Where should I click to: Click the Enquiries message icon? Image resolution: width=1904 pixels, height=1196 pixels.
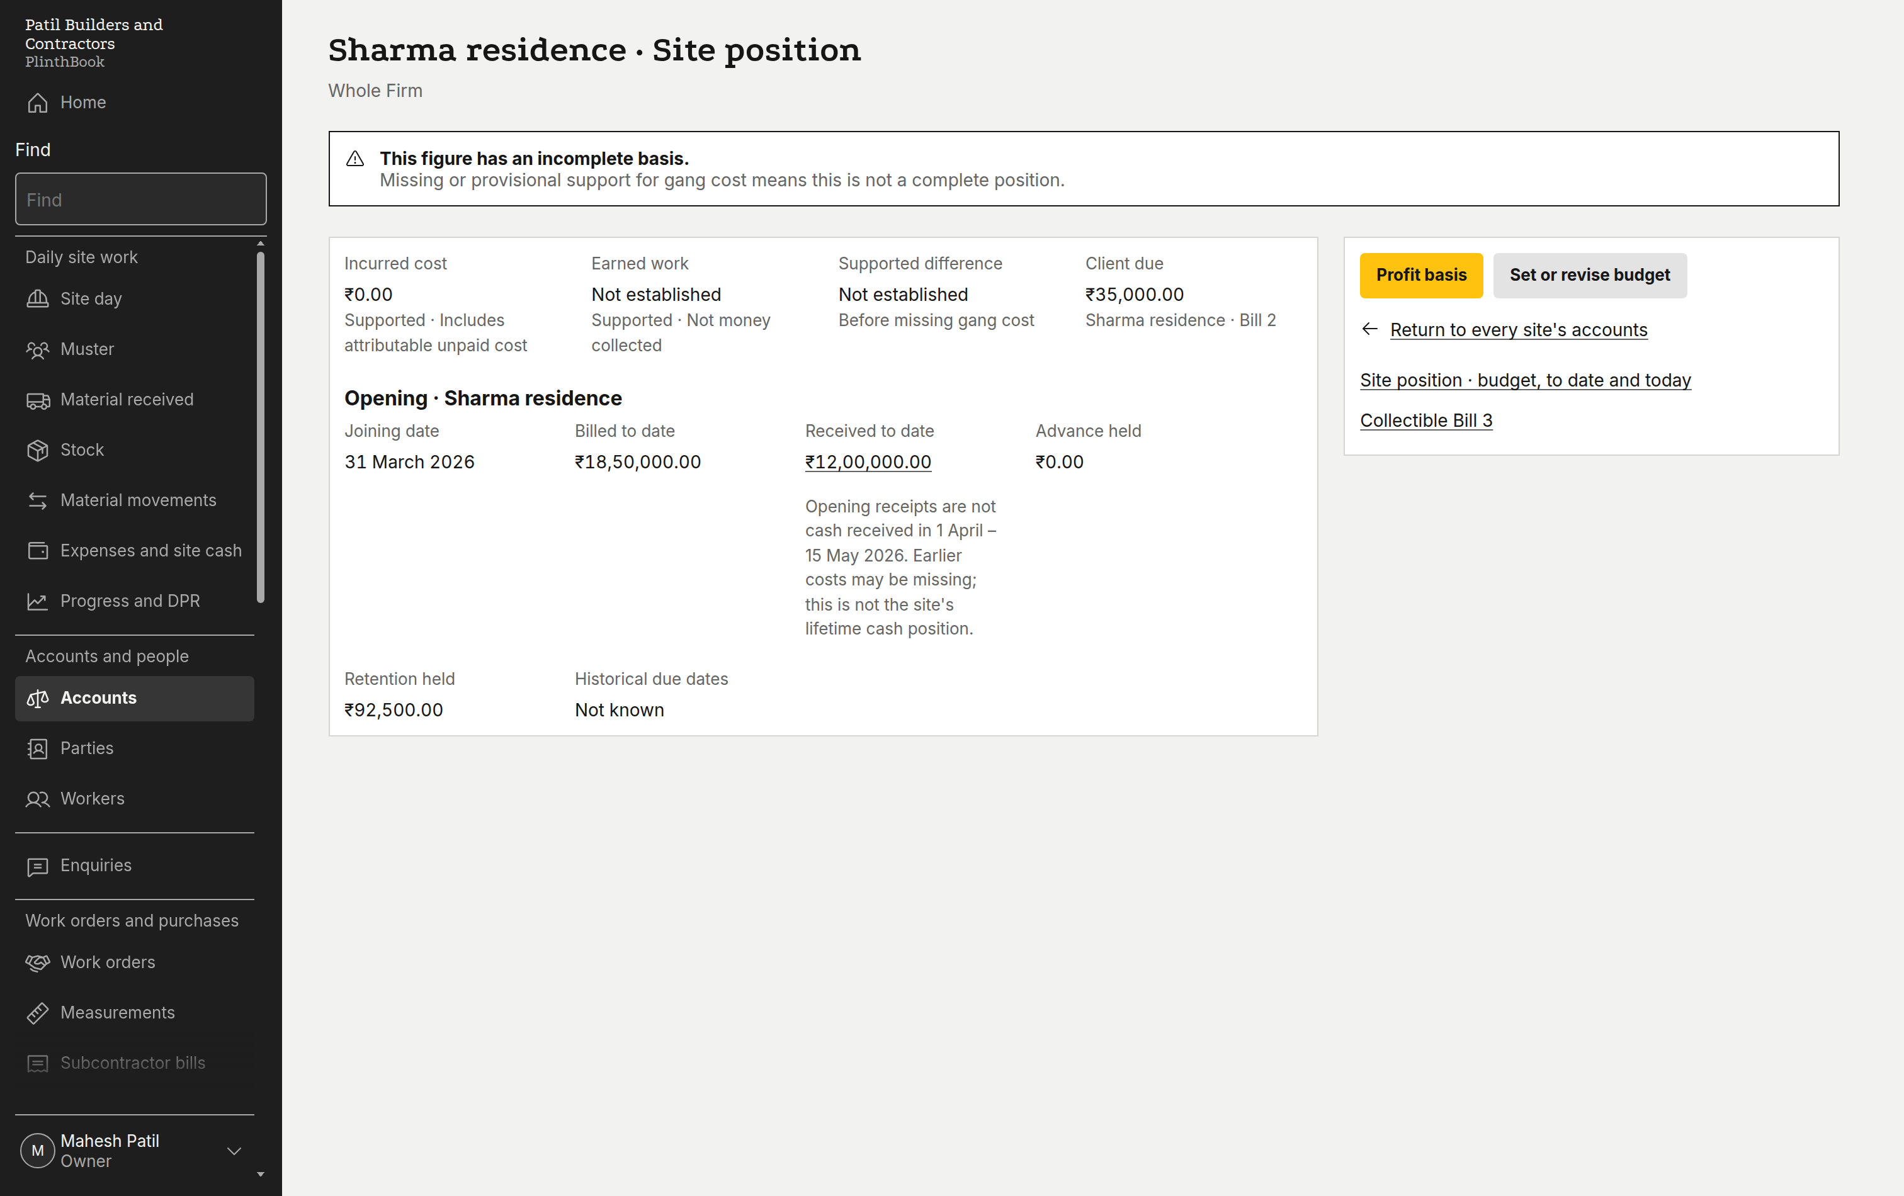pyautogui.click(x=37, y=866)
